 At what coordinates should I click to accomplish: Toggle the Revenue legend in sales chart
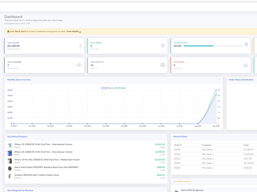tap(107, 88)
